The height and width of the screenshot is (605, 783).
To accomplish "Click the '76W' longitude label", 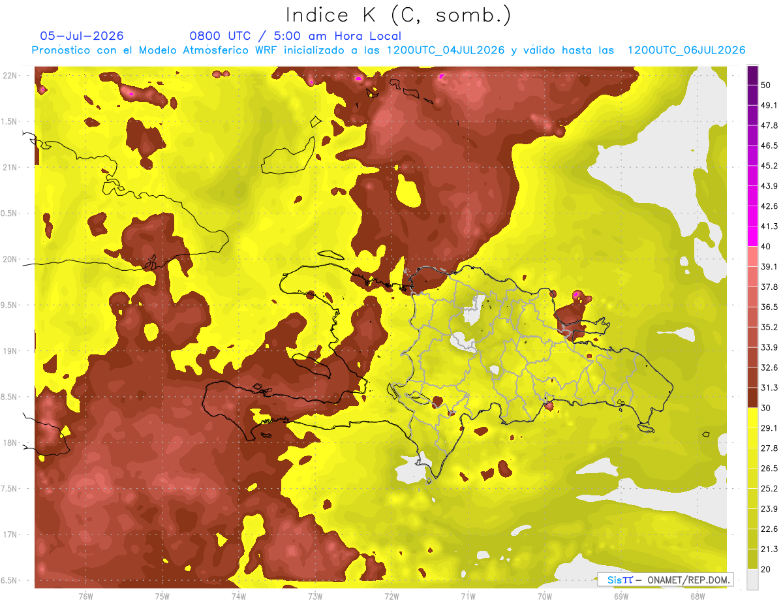I will click(85, 597).
